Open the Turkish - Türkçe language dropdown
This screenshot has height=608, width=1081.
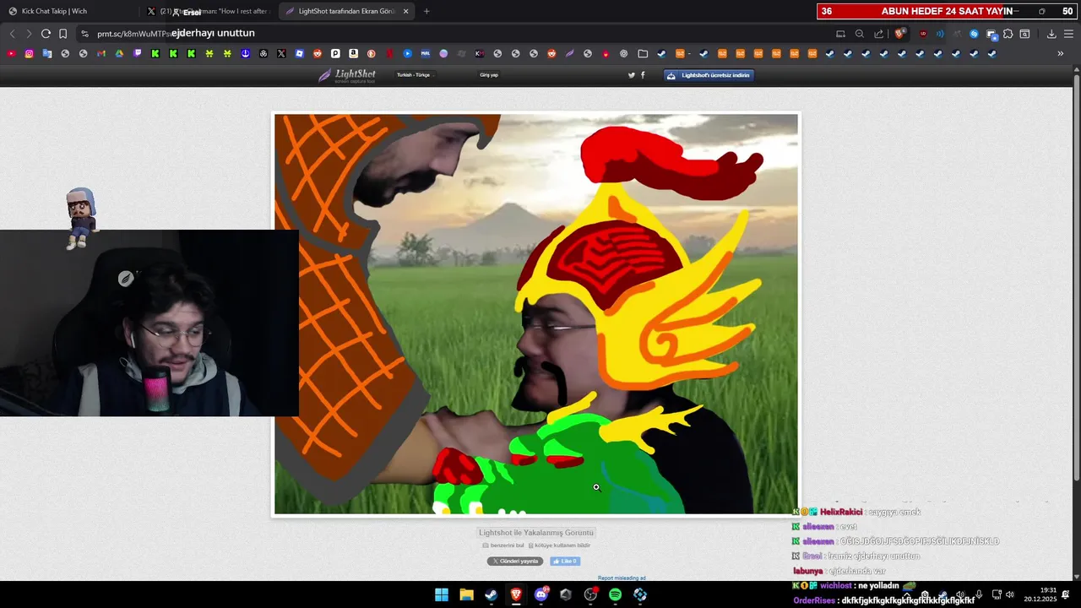tap(414, 75)
